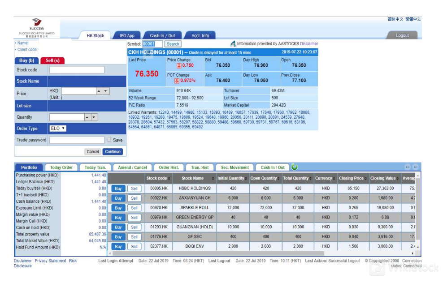
Task: Click Continue in the order form
Action: click(x=113, y=152)
